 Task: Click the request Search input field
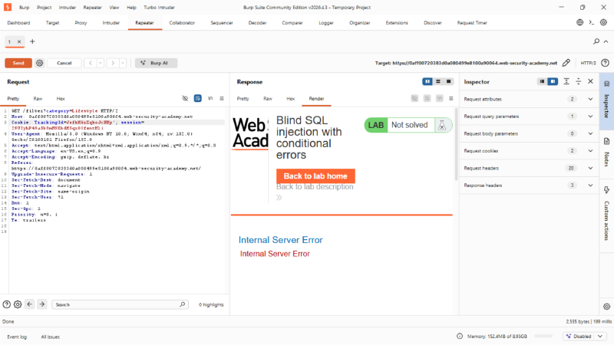tap(120, 304)
